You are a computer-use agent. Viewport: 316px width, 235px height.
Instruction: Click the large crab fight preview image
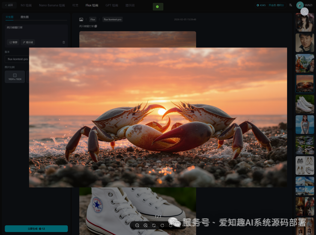click(158, 117)
